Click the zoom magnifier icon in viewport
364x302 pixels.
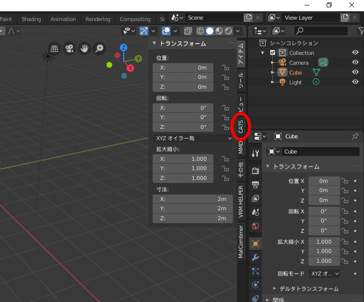[99, 49]
